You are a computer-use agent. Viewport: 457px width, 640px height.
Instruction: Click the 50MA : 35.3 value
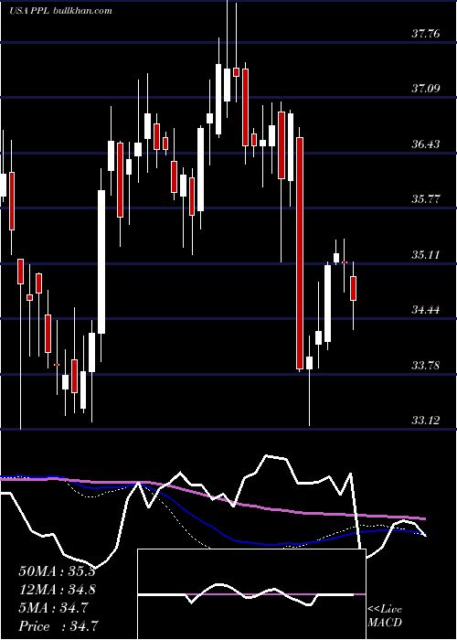tap(57, 571)
